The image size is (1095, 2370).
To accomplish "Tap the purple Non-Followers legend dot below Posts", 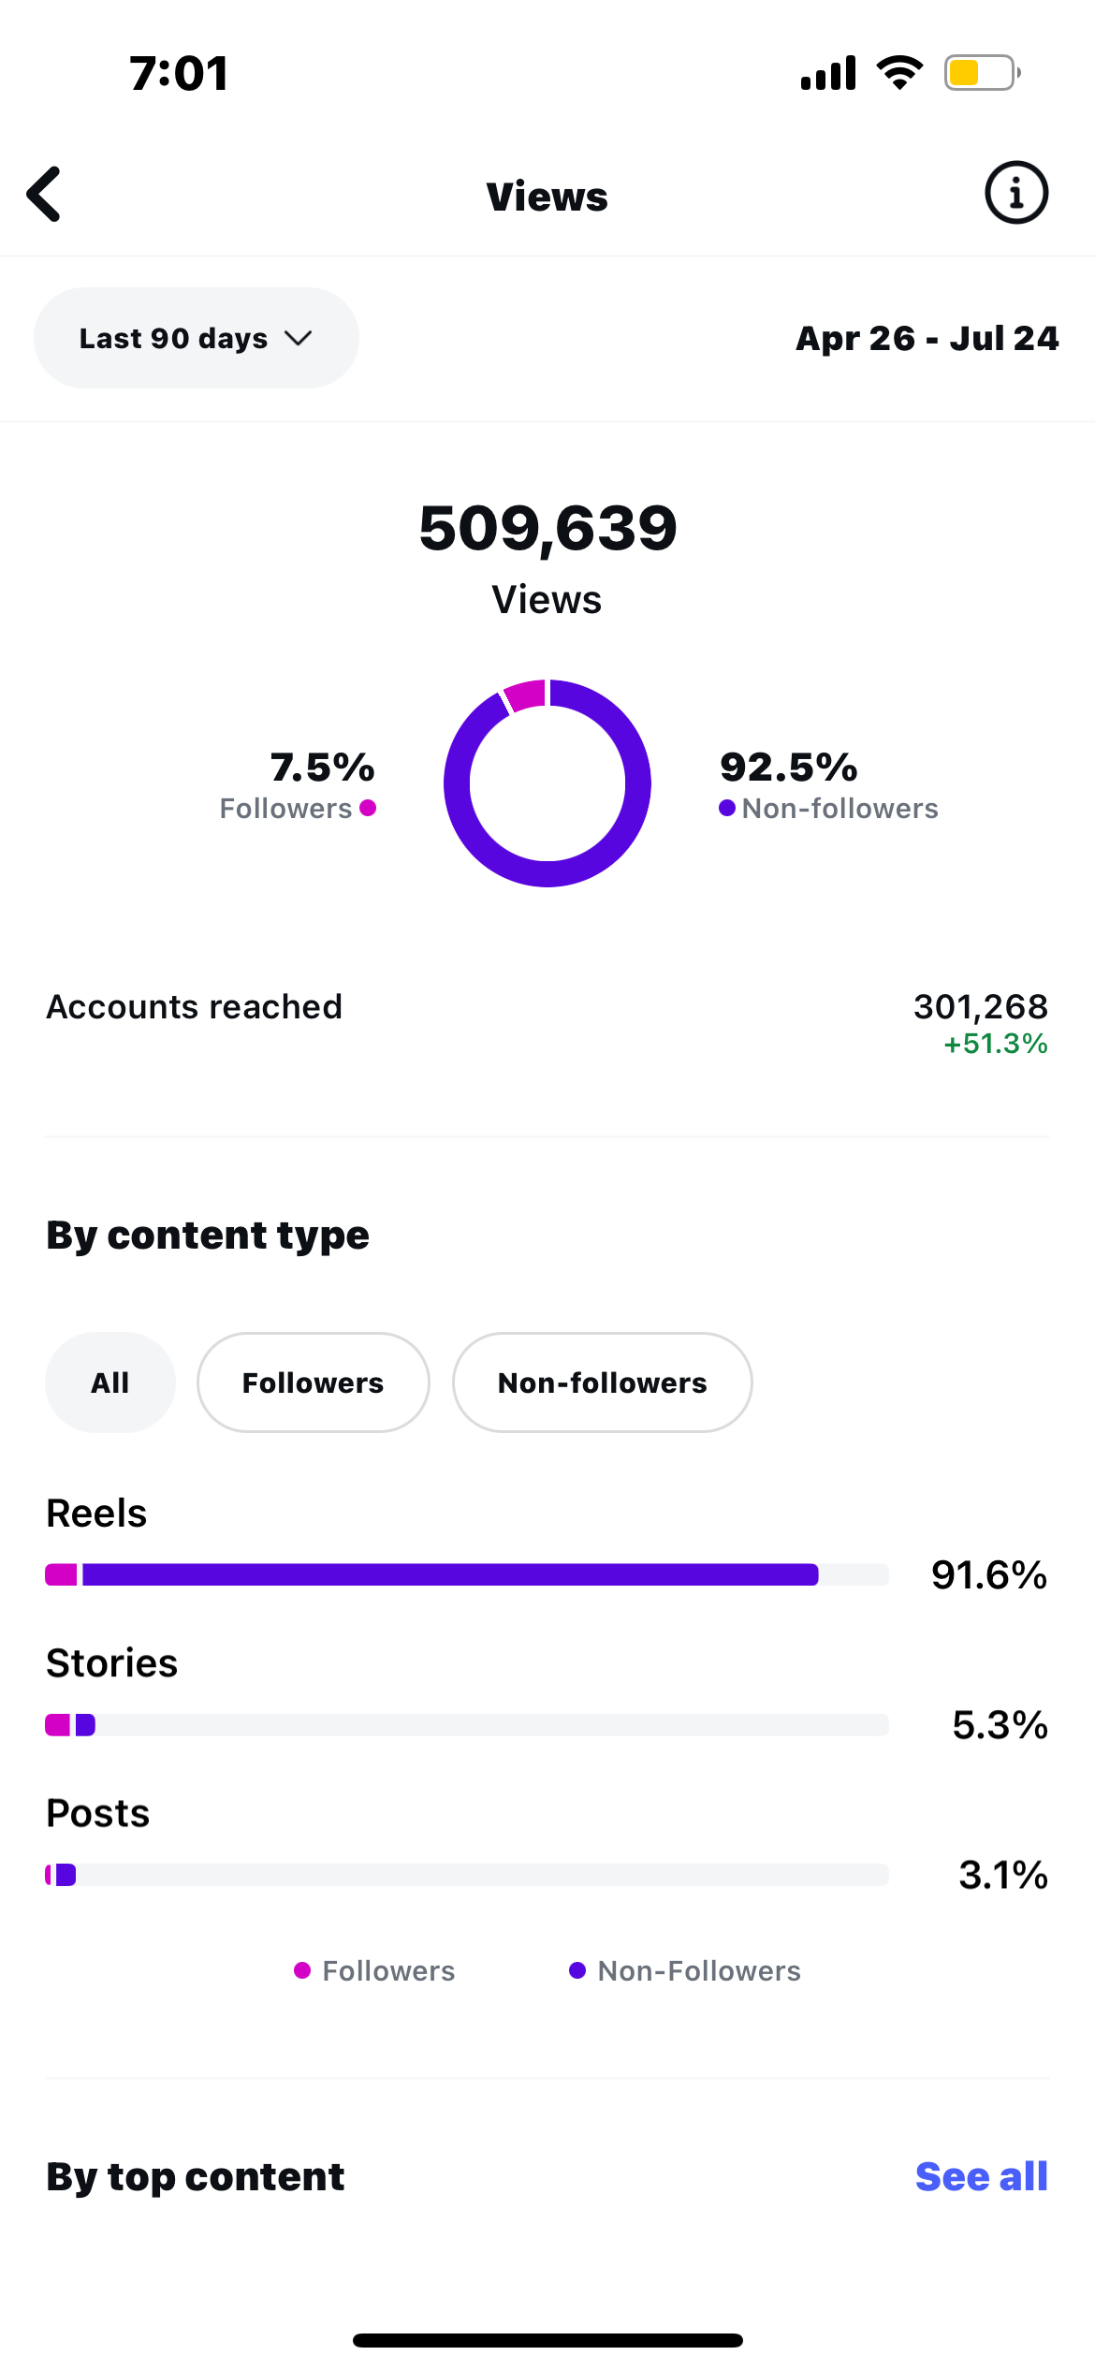I will point(577,1970).
